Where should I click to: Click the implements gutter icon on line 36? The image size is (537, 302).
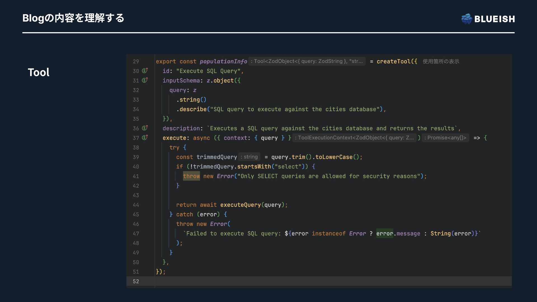145,128
